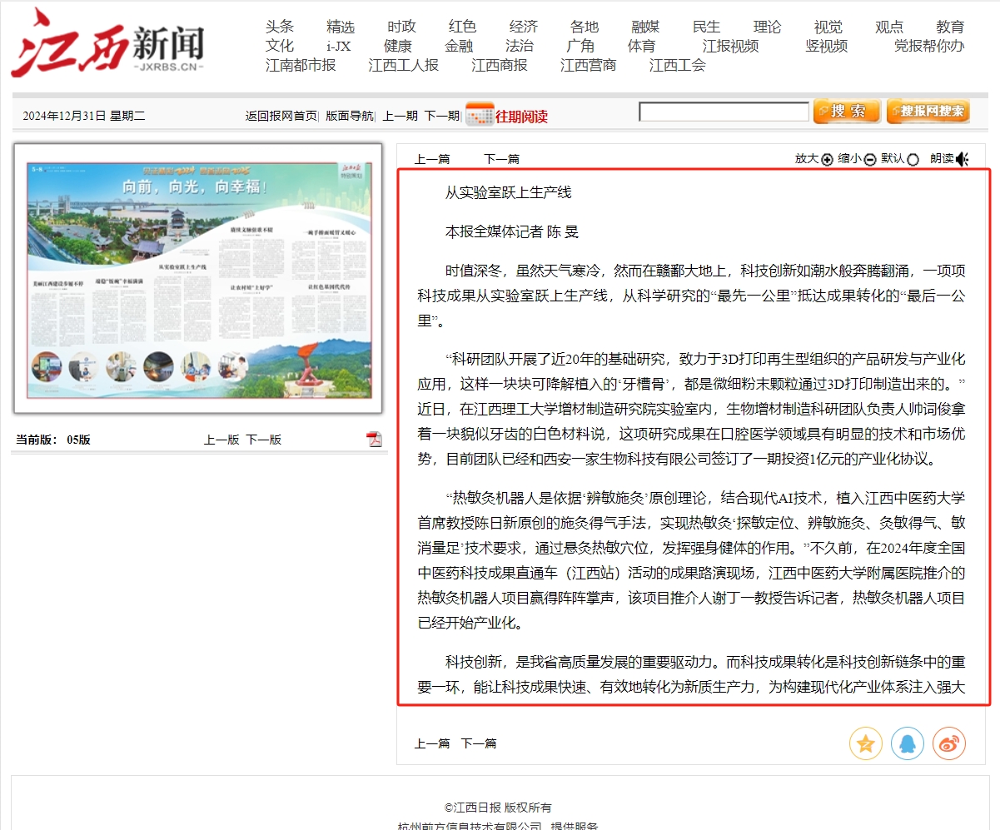The image size is (1000, 830).
Task: Share the article via Weibo icon
Action: (949, 743)
